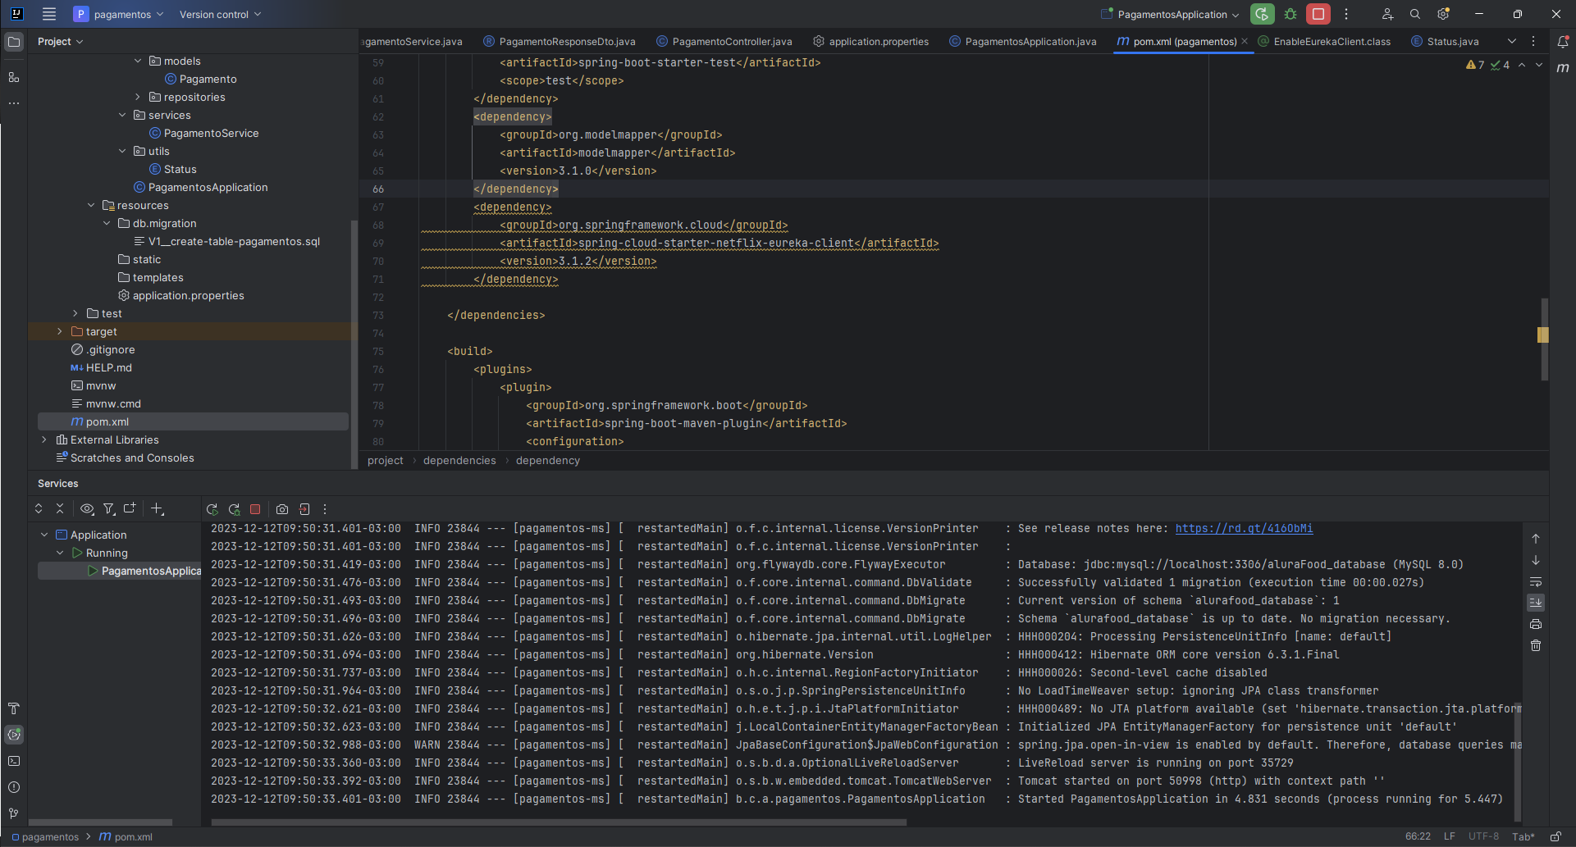The width and height of the screenshot is (1576, 847).
Task: Open the Project view selector dropdown
Action: [61, 41]
